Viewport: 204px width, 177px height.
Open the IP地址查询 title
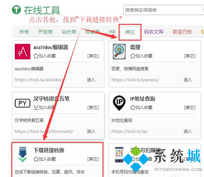coord(142,99)
